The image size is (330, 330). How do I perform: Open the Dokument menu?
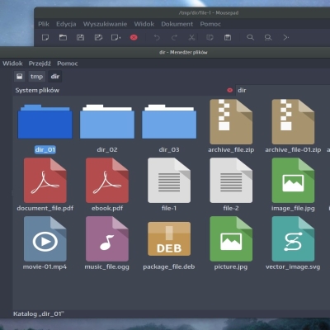pyautogui.click(x=177, y=24)
